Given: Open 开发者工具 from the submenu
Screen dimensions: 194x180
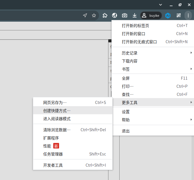Looking at the screenshot, I should pyautogui.click(x=73, y=165).
